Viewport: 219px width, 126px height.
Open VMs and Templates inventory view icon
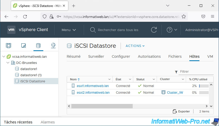pos(23,45)
